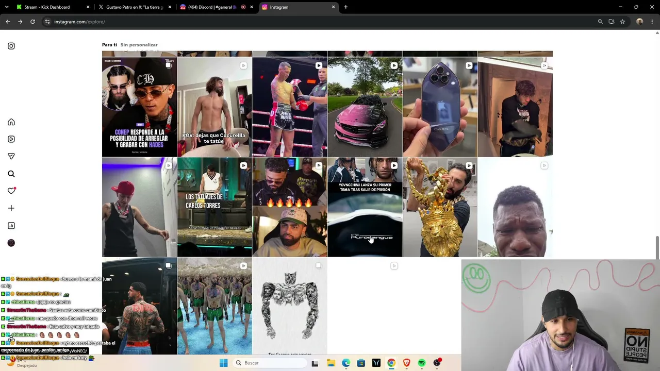
Task: Open the Cucurella tattoo POV reel
Action: pyautogui.click(x=214, y=107)
